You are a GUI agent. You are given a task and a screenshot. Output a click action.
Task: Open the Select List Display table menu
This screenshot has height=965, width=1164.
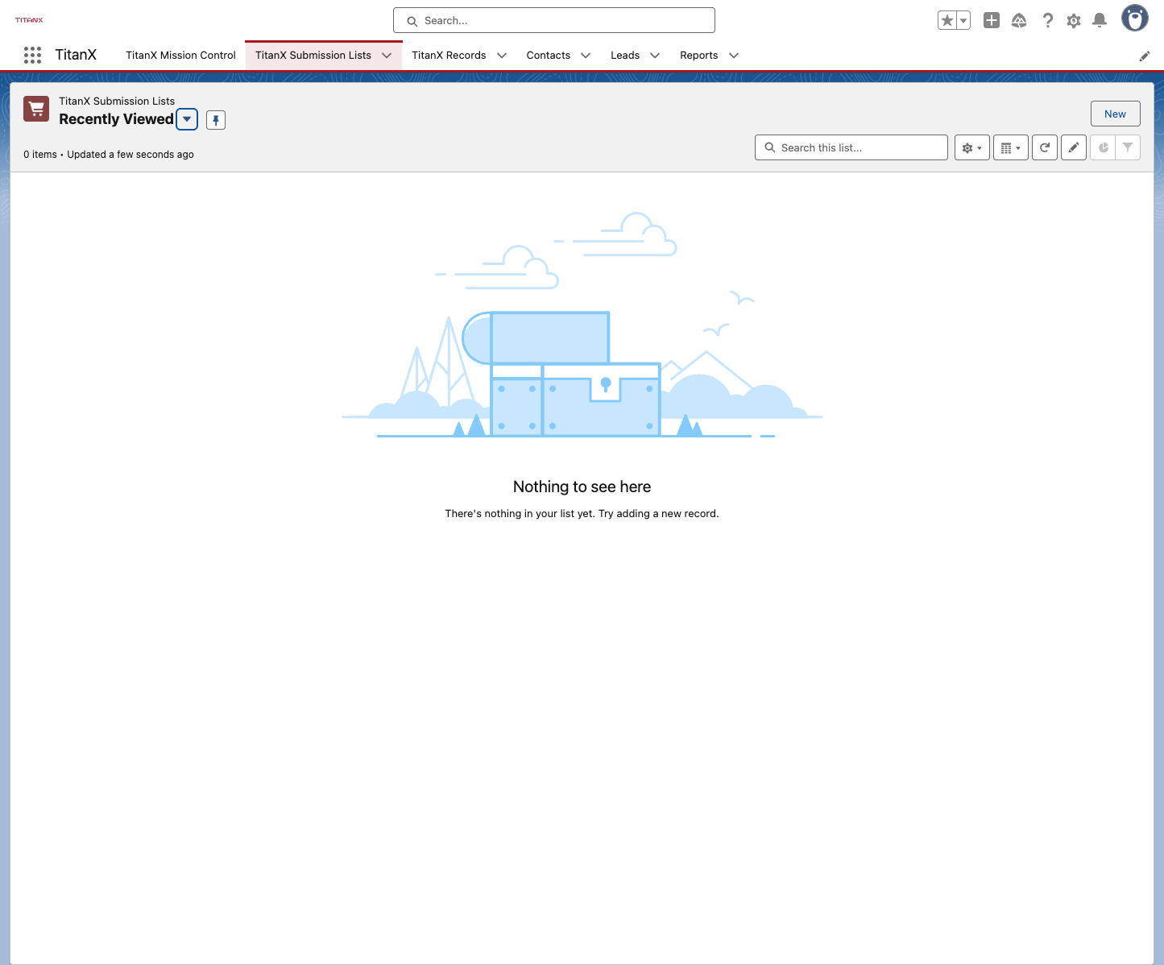pyautogui.click(x=1011, y=147)
